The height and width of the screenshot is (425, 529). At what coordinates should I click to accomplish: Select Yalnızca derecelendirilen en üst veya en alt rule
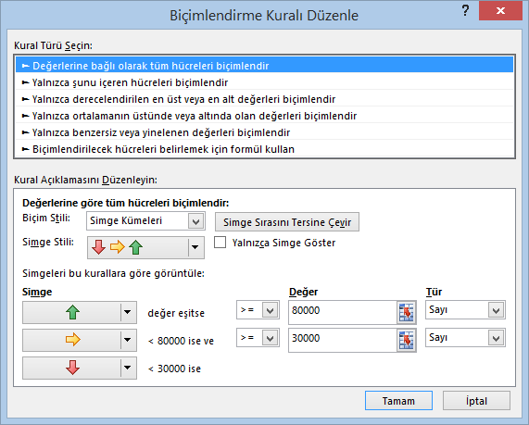(265, 99)
